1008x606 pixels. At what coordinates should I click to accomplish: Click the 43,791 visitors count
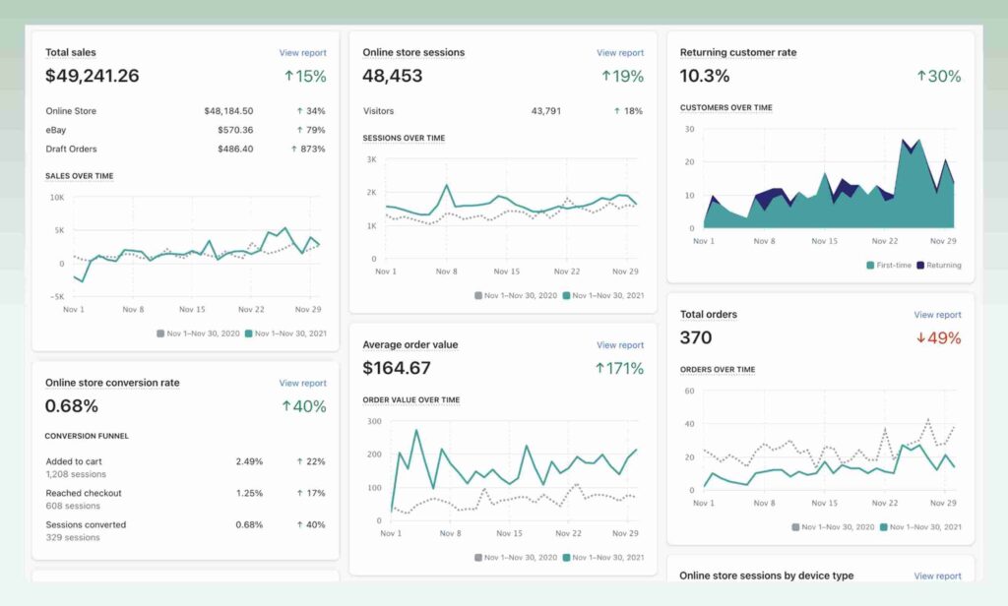545,111
